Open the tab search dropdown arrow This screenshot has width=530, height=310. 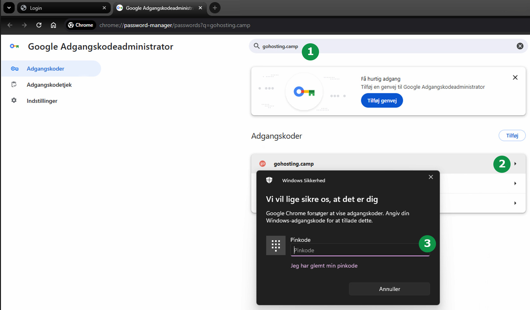pos(9,8)
